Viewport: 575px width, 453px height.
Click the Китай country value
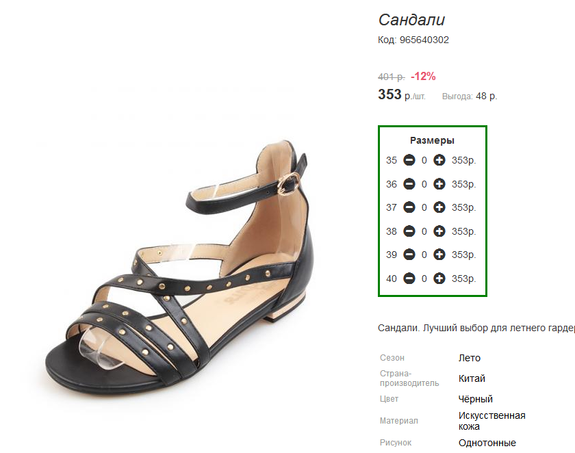(x=472, y=378)
